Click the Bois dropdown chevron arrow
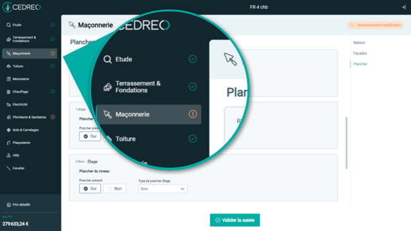 (182, 189)
